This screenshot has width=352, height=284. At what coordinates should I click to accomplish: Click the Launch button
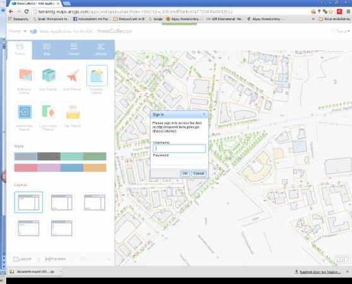click(23, 259)
